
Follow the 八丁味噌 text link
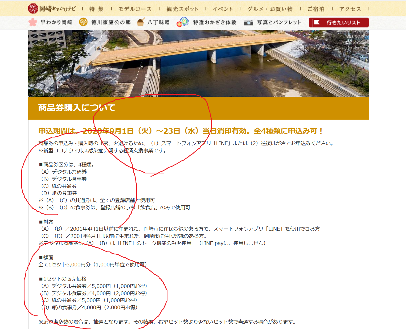pyautogui.click(x=159, y=22)
